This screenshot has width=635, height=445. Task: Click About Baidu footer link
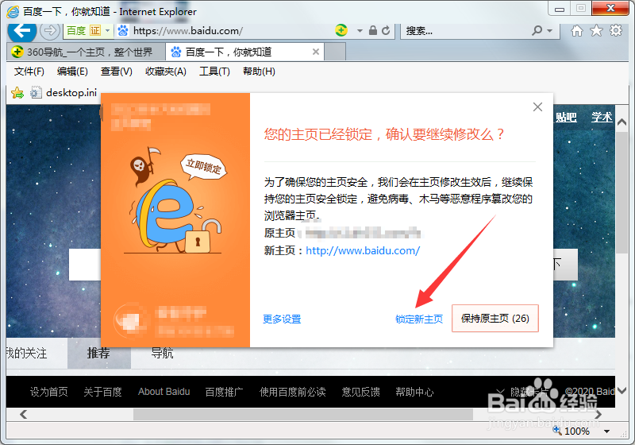[164, 392]
